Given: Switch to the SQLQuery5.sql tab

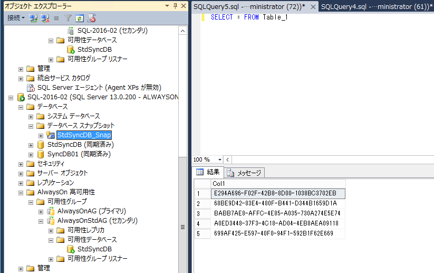Looking at the screenshot, I should [x=249, y=7].
